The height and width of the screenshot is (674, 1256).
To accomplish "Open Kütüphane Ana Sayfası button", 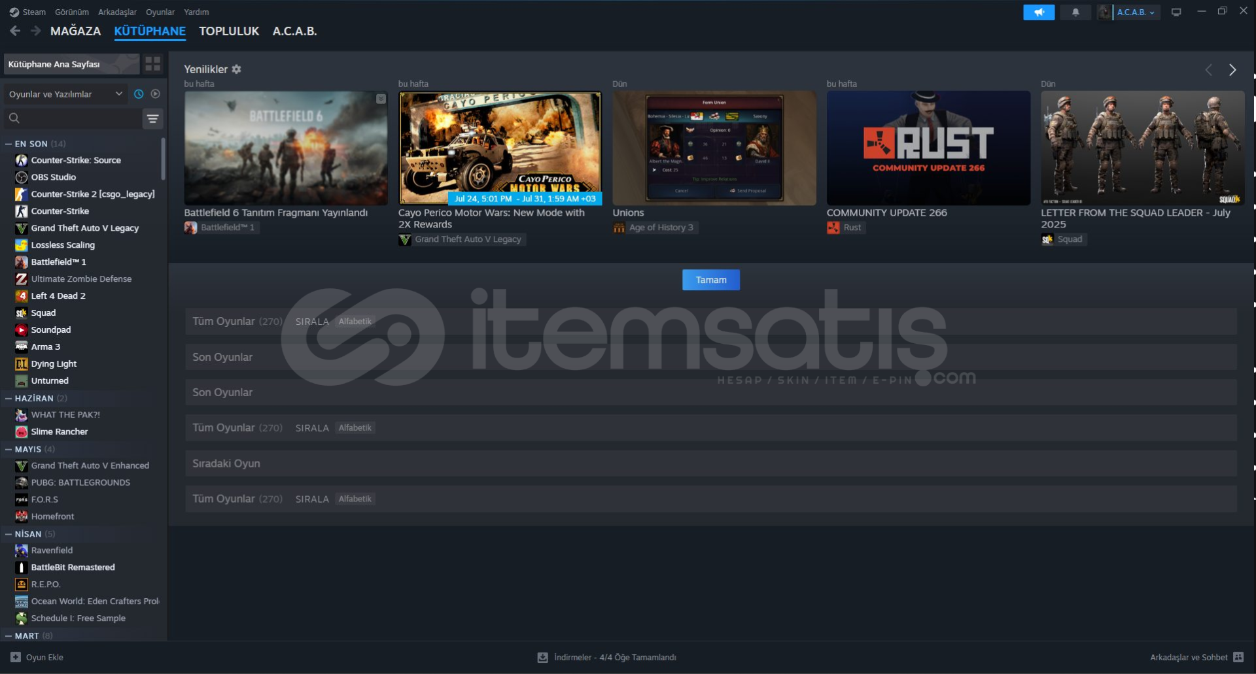I will click(71, 64).
